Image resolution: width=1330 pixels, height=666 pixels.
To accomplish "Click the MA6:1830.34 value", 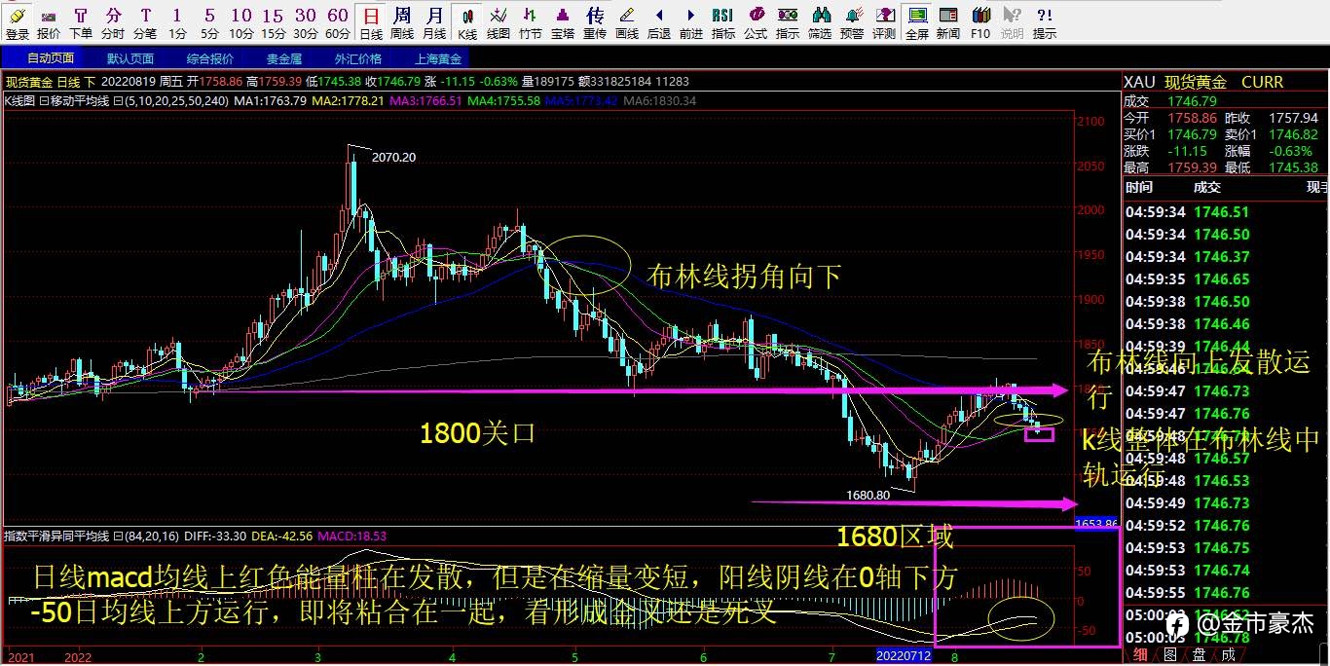I will pos(660,100).
